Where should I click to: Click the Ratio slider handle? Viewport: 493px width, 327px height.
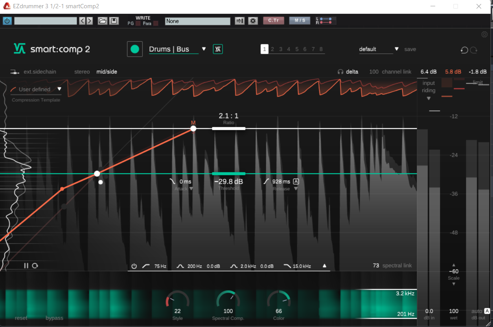tap(228, 128)
